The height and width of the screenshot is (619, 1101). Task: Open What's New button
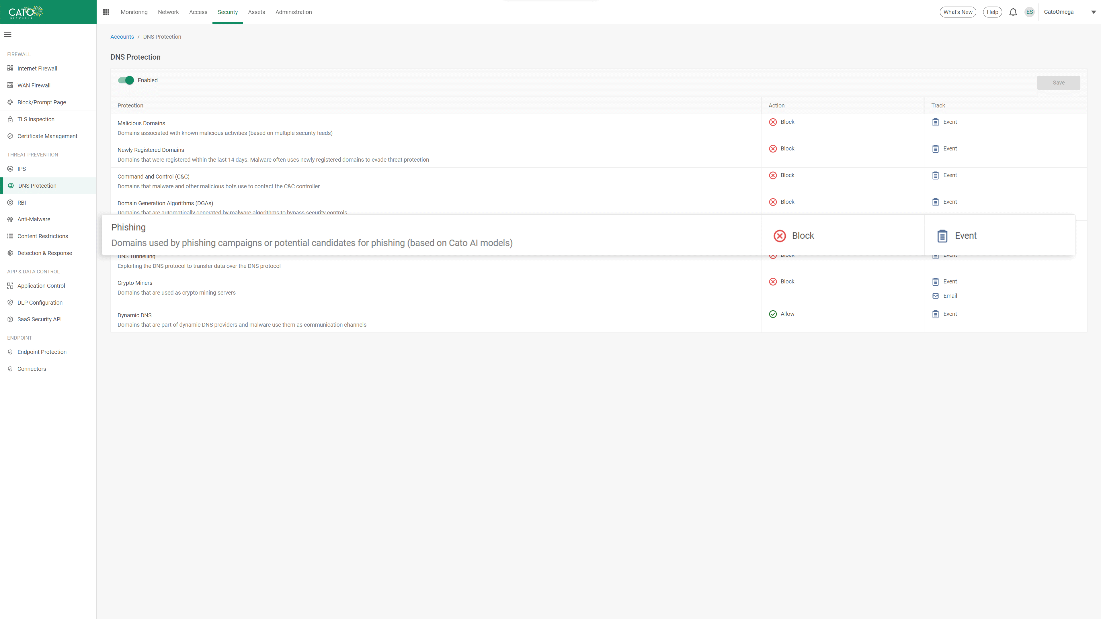click(x=957, y=12)
